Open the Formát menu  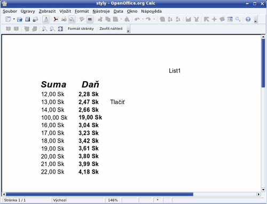click(x=82, y=11)
